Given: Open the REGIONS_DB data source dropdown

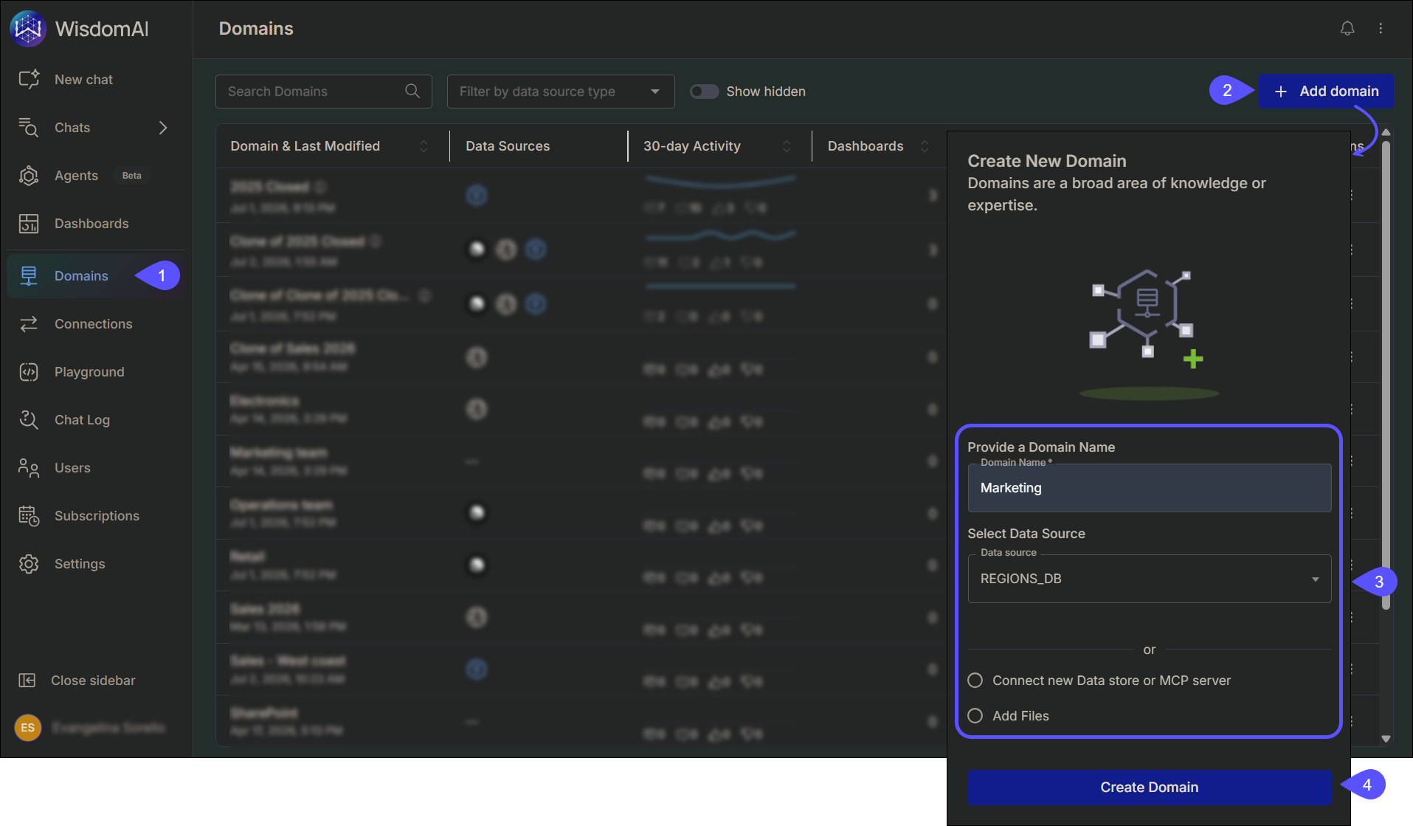Looking at the screenshot, I should 1149,578.
